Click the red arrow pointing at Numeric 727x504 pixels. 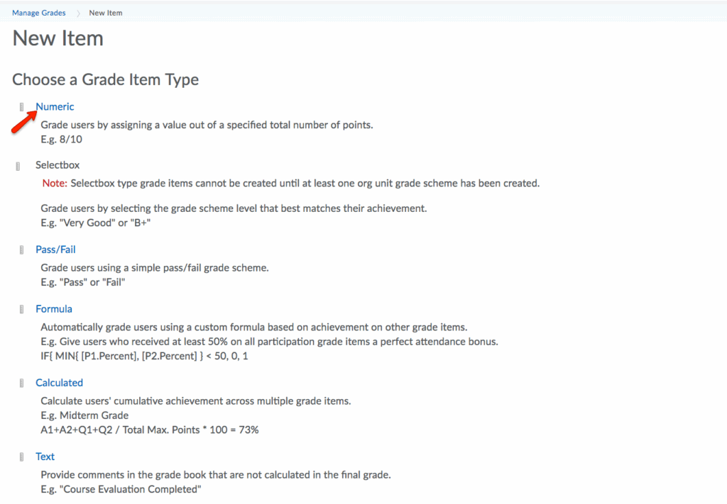click(22, 122)
